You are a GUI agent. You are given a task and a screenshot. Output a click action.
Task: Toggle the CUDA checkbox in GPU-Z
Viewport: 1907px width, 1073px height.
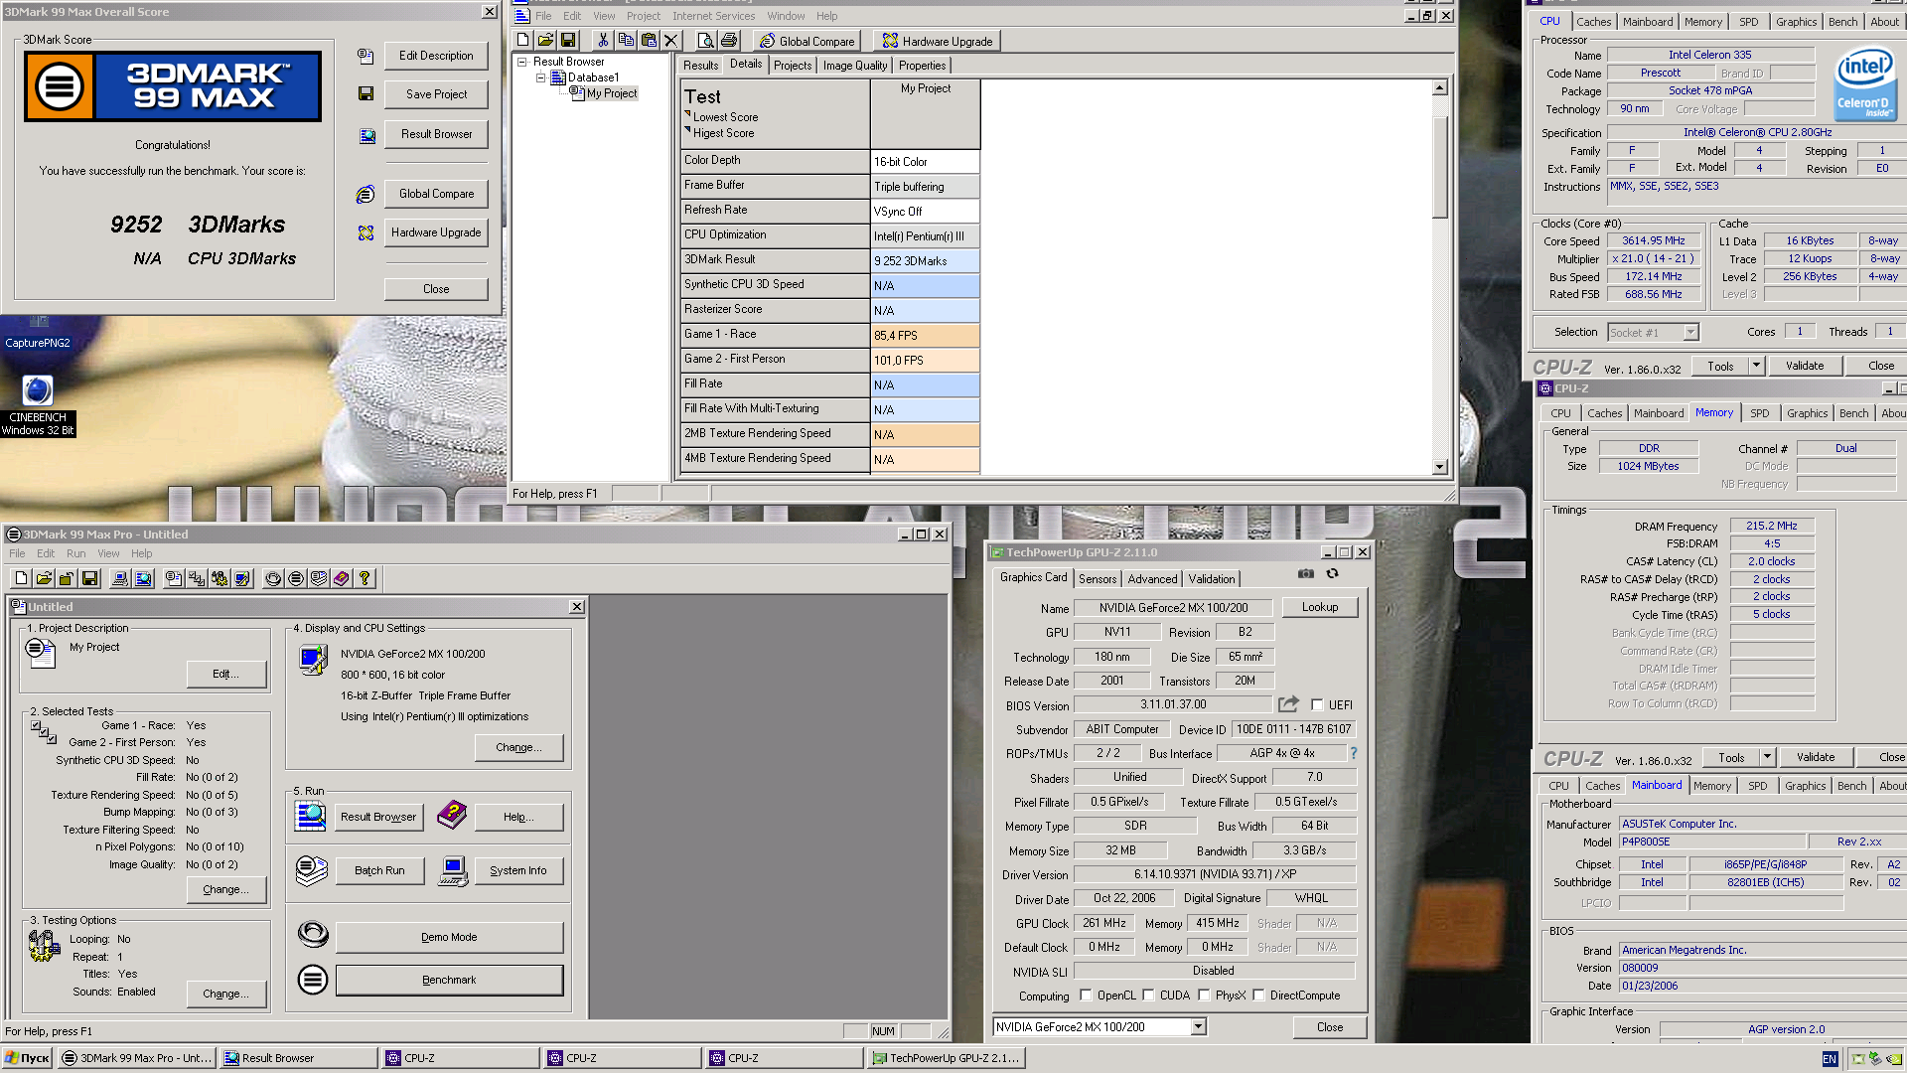pos(1148,995)
